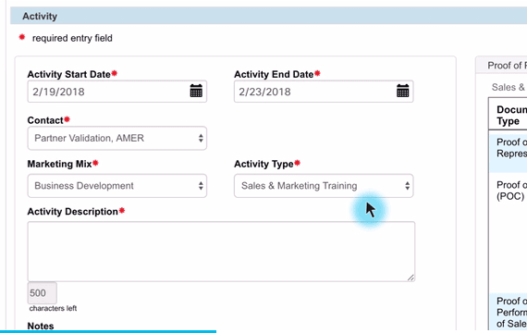Image resolution: width=527 pixels, height=333 pixels.
Task: Click the 'Sales &' subtitle in the proof panel
Action: [508, 87]
